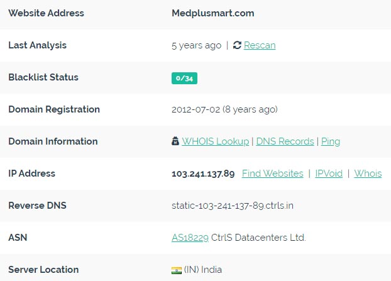391x281 pixels.
Task: Open the IPVoid link
Action: click(x=329, y=174)
